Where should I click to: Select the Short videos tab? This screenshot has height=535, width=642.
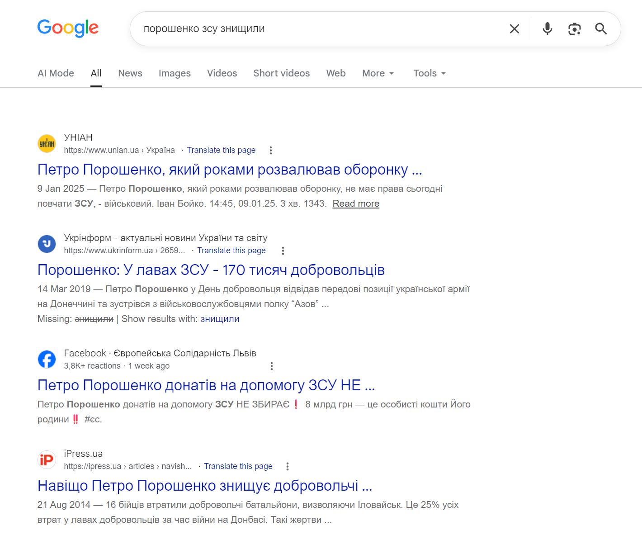click(282, 73)
